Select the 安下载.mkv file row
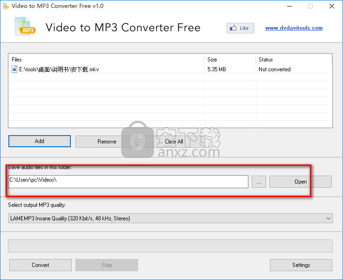Image resolution: width=343 pixels, height=280 pixels. (170, 69)
